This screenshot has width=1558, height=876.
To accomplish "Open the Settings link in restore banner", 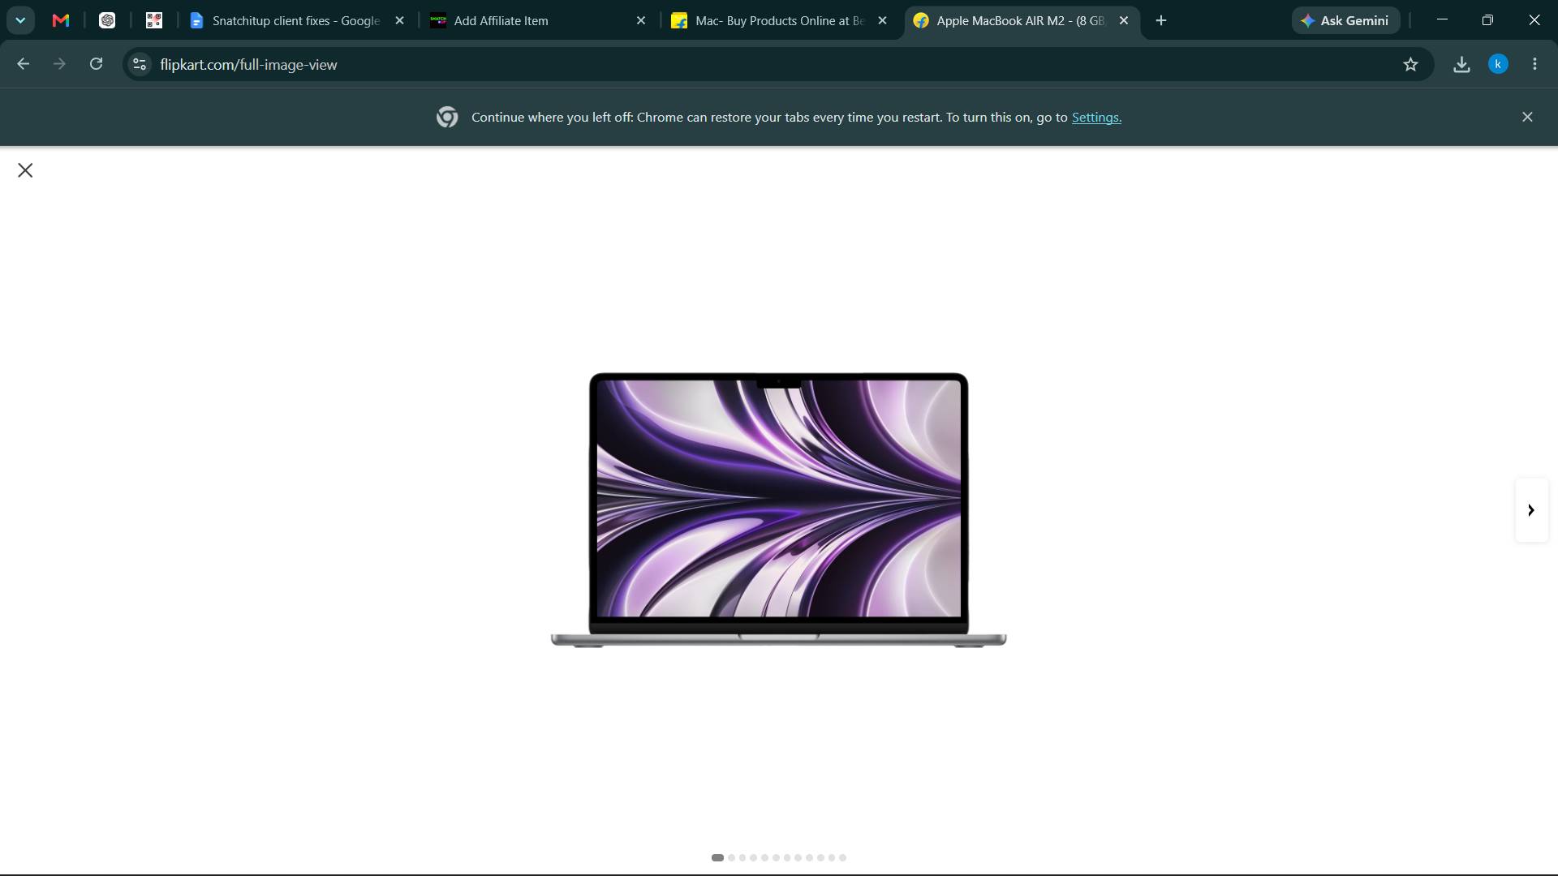I will [x=1096, y=118].
